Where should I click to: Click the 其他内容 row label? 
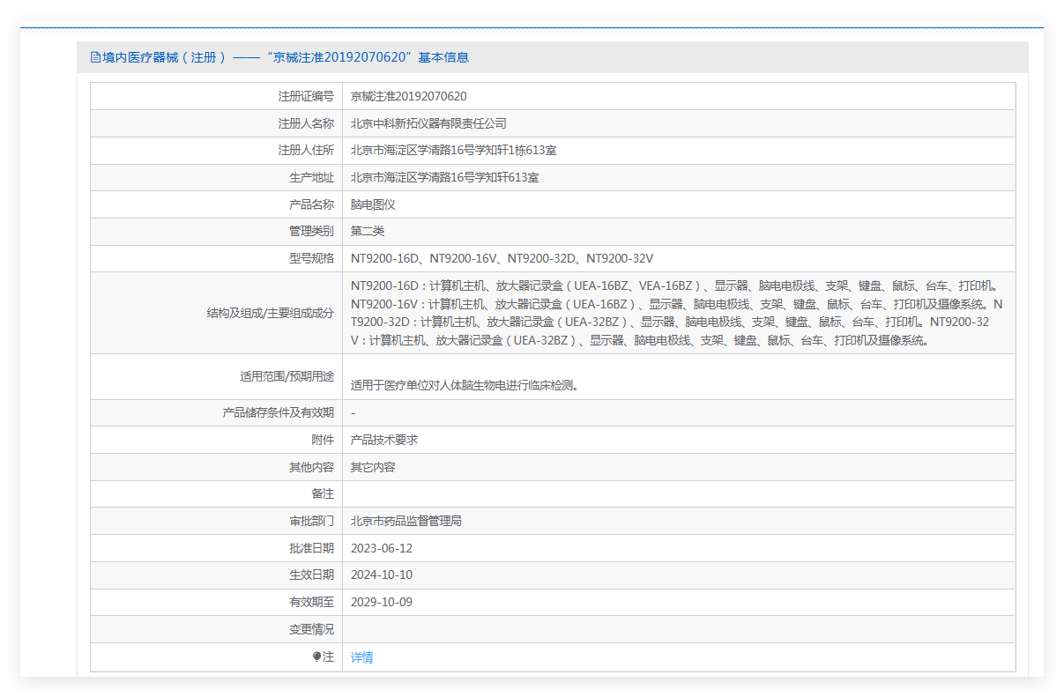312,467
